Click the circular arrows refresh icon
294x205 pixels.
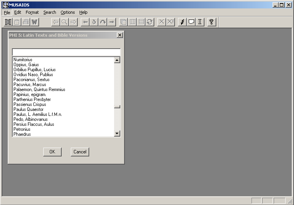point(150,22)
